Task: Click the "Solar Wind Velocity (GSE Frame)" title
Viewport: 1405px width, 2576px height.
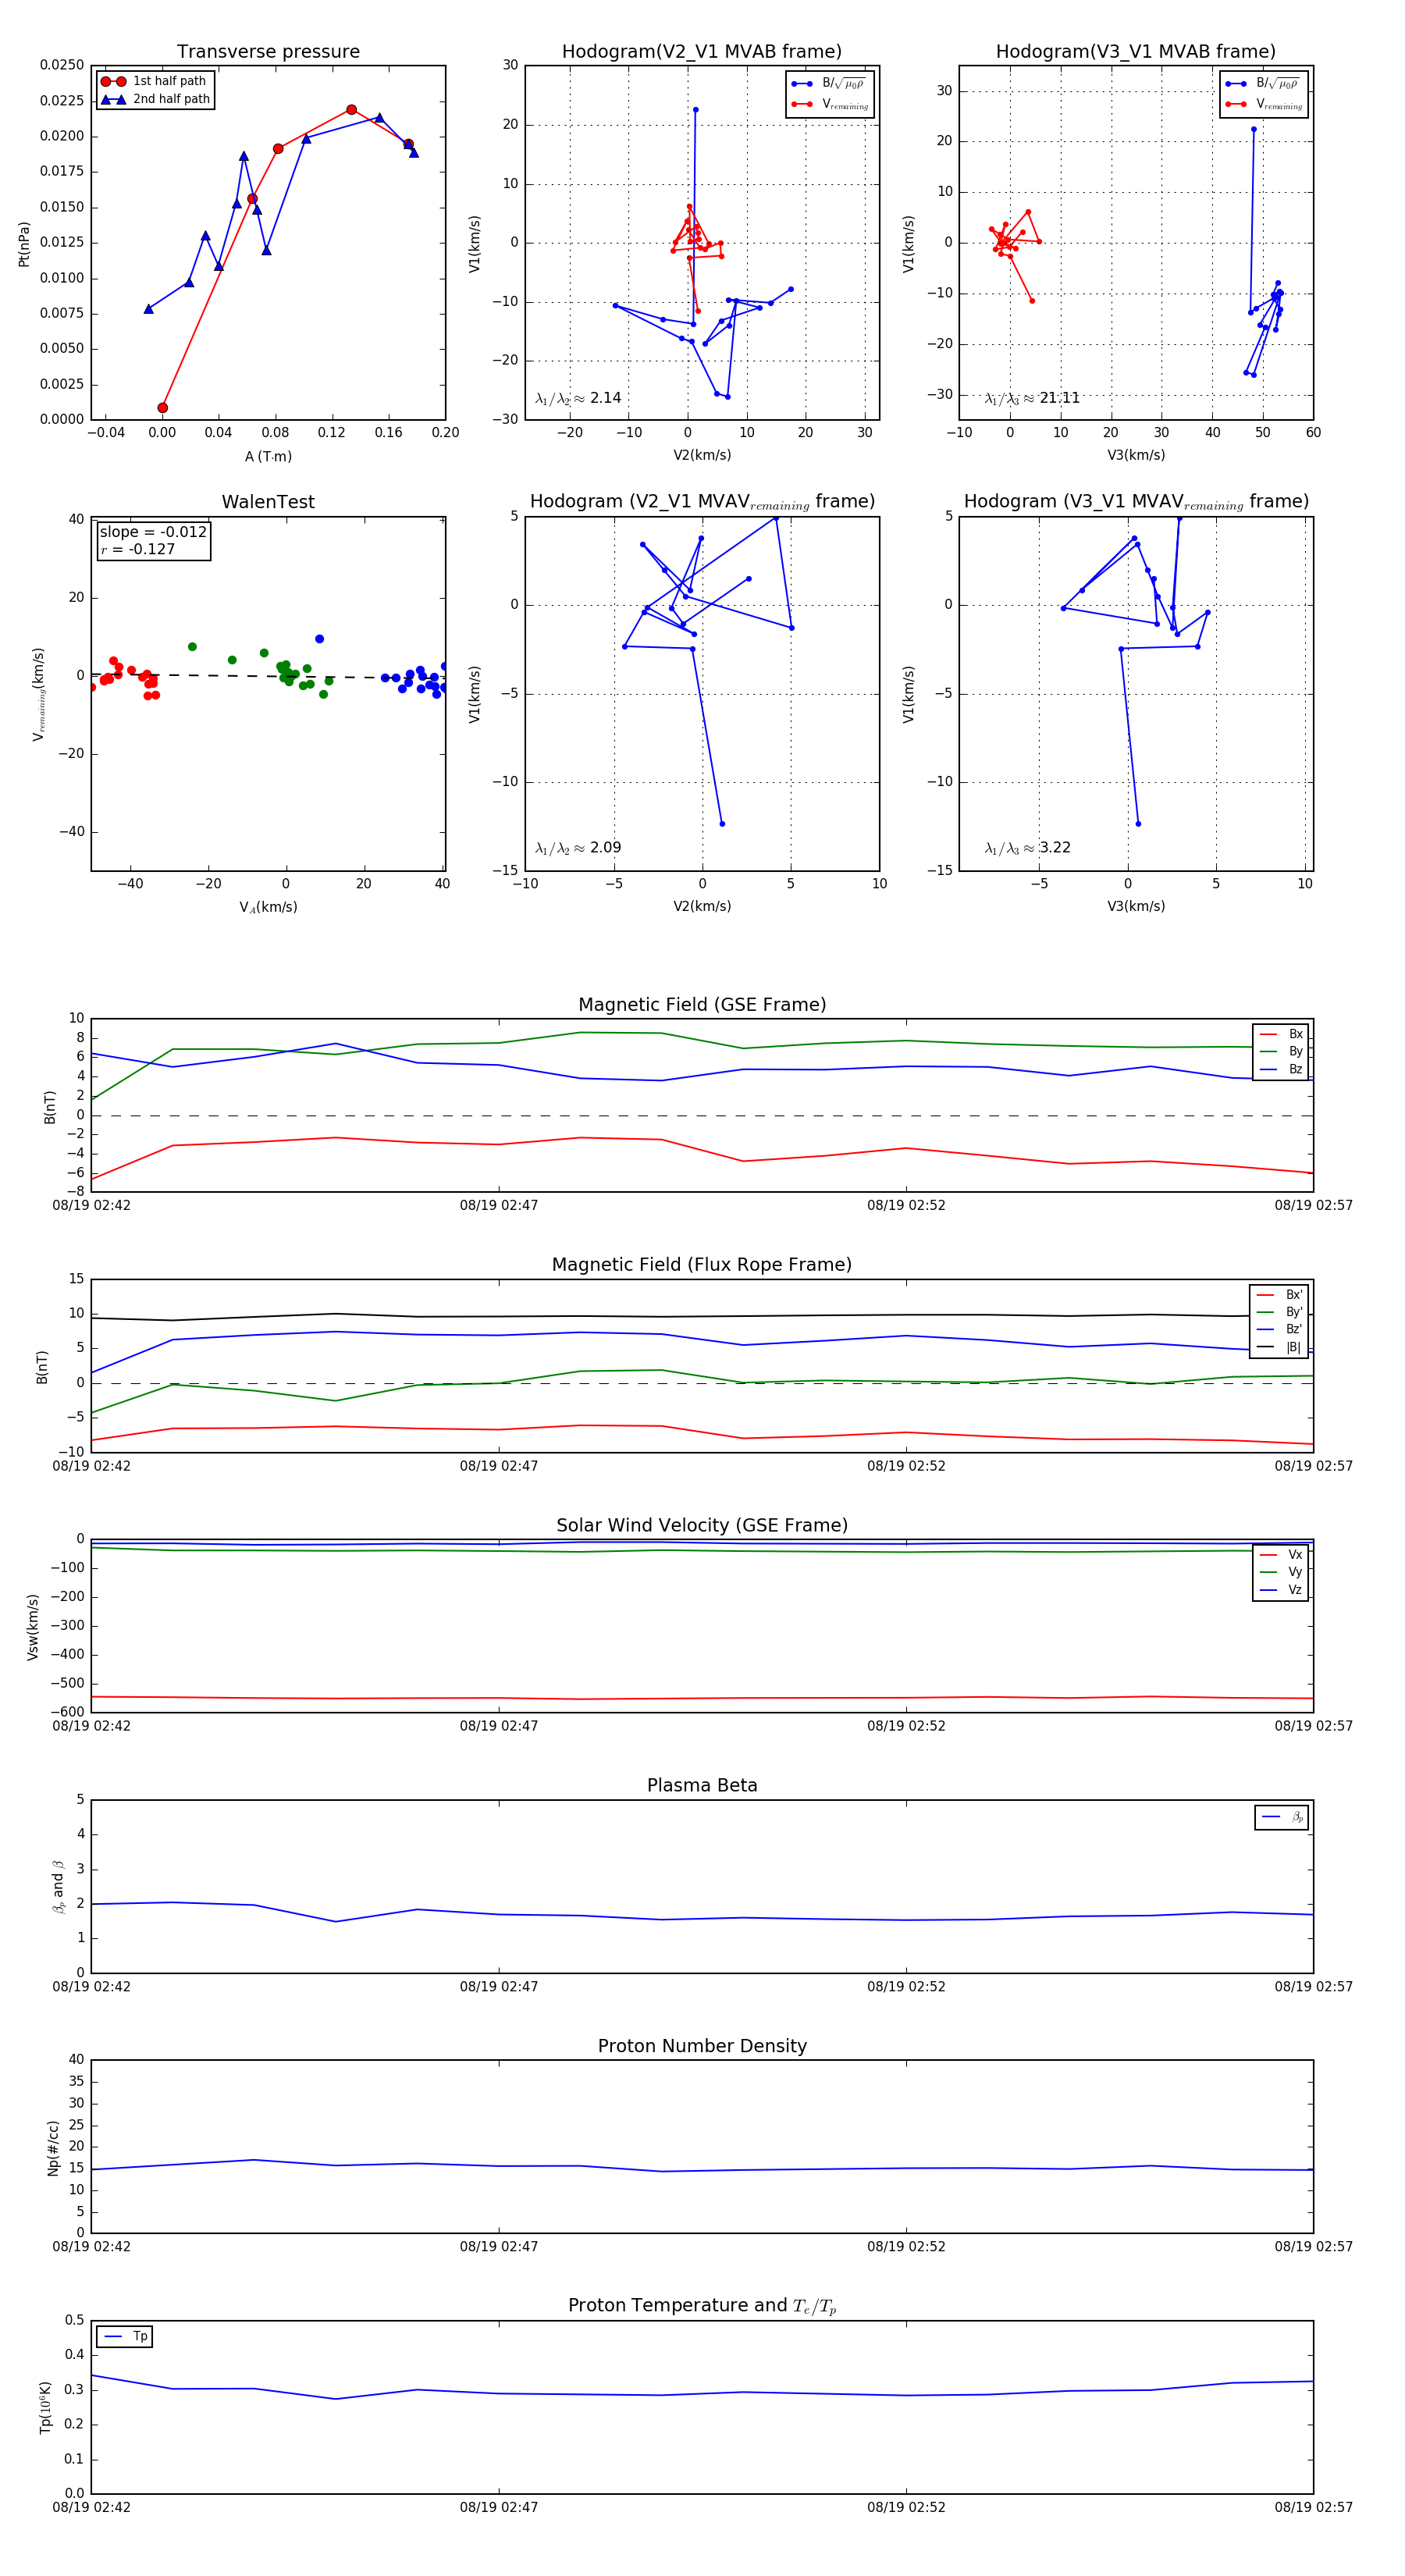Action: point(702,1526)
